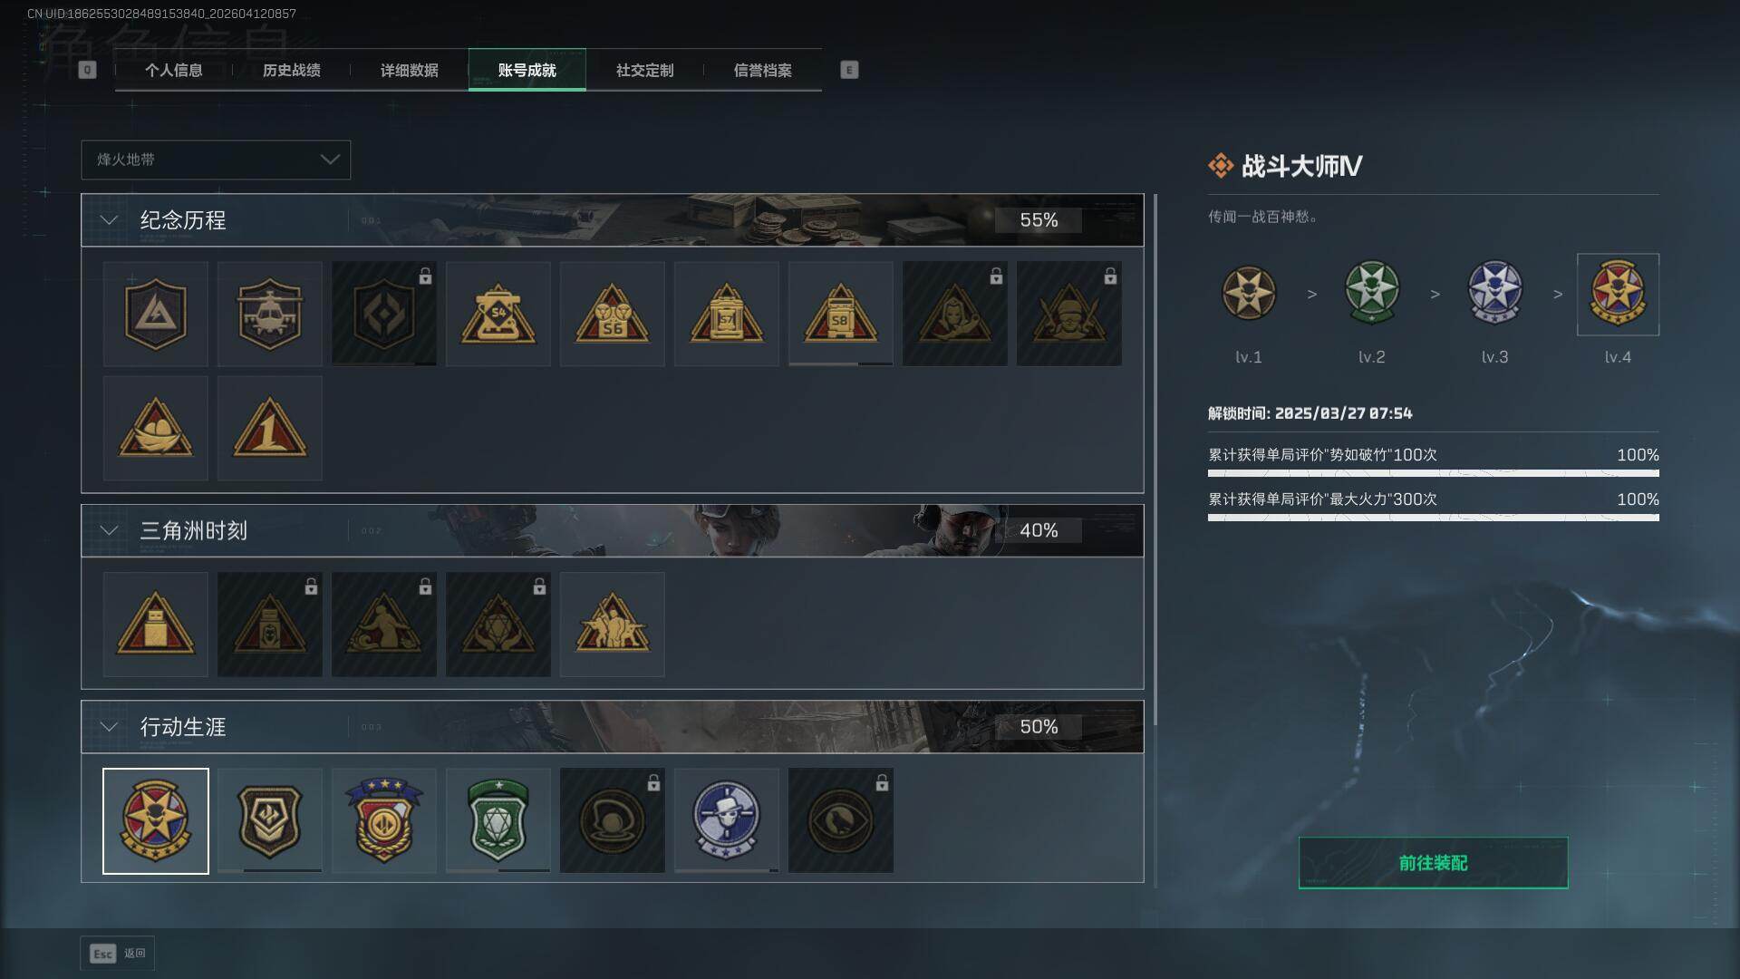Select the S6 season triangle badge
Screen dimensions: 1740x979
tap(612, 314)
